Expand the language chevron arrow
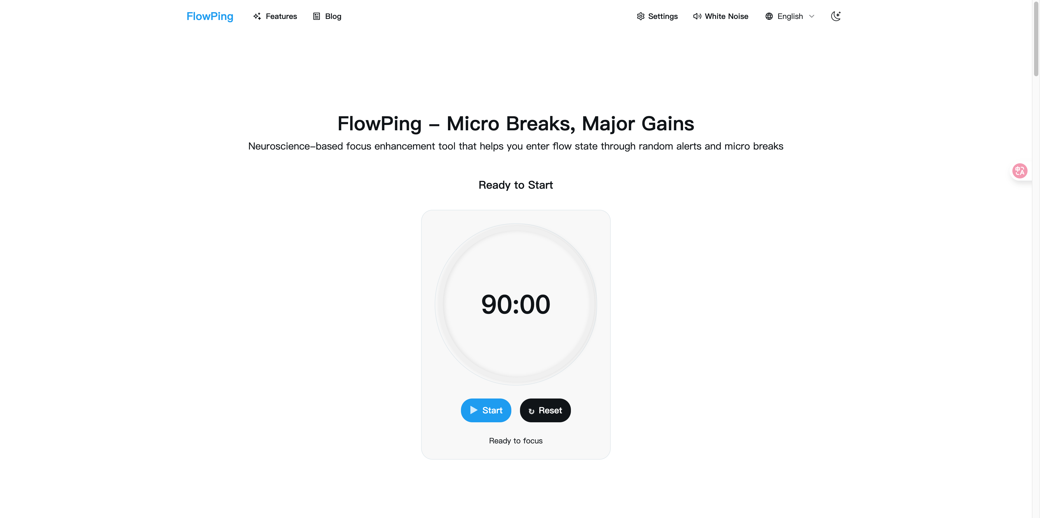 click(x=812, y=16)
